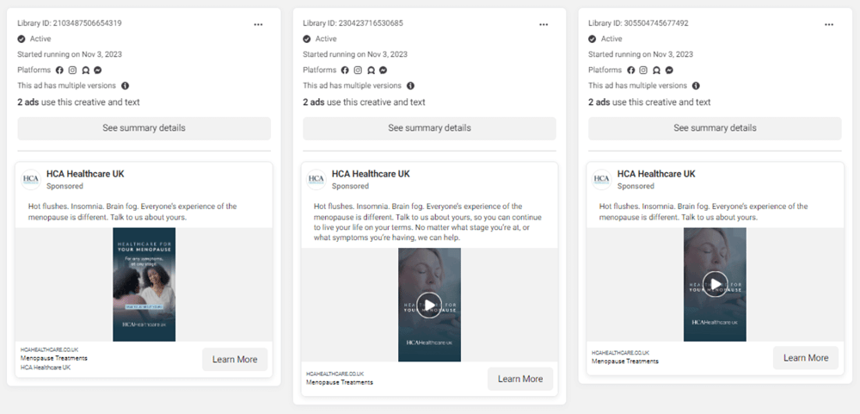
Task: Click Menopause Treatments headline in third ad
Action: (x=625, y=361)
